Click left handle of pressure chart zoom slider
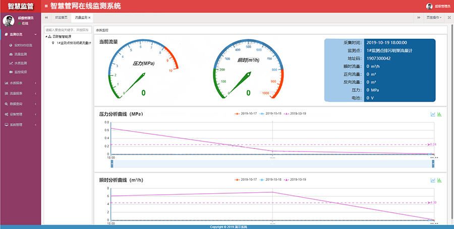Screen dimensions: 454x229 111,164
